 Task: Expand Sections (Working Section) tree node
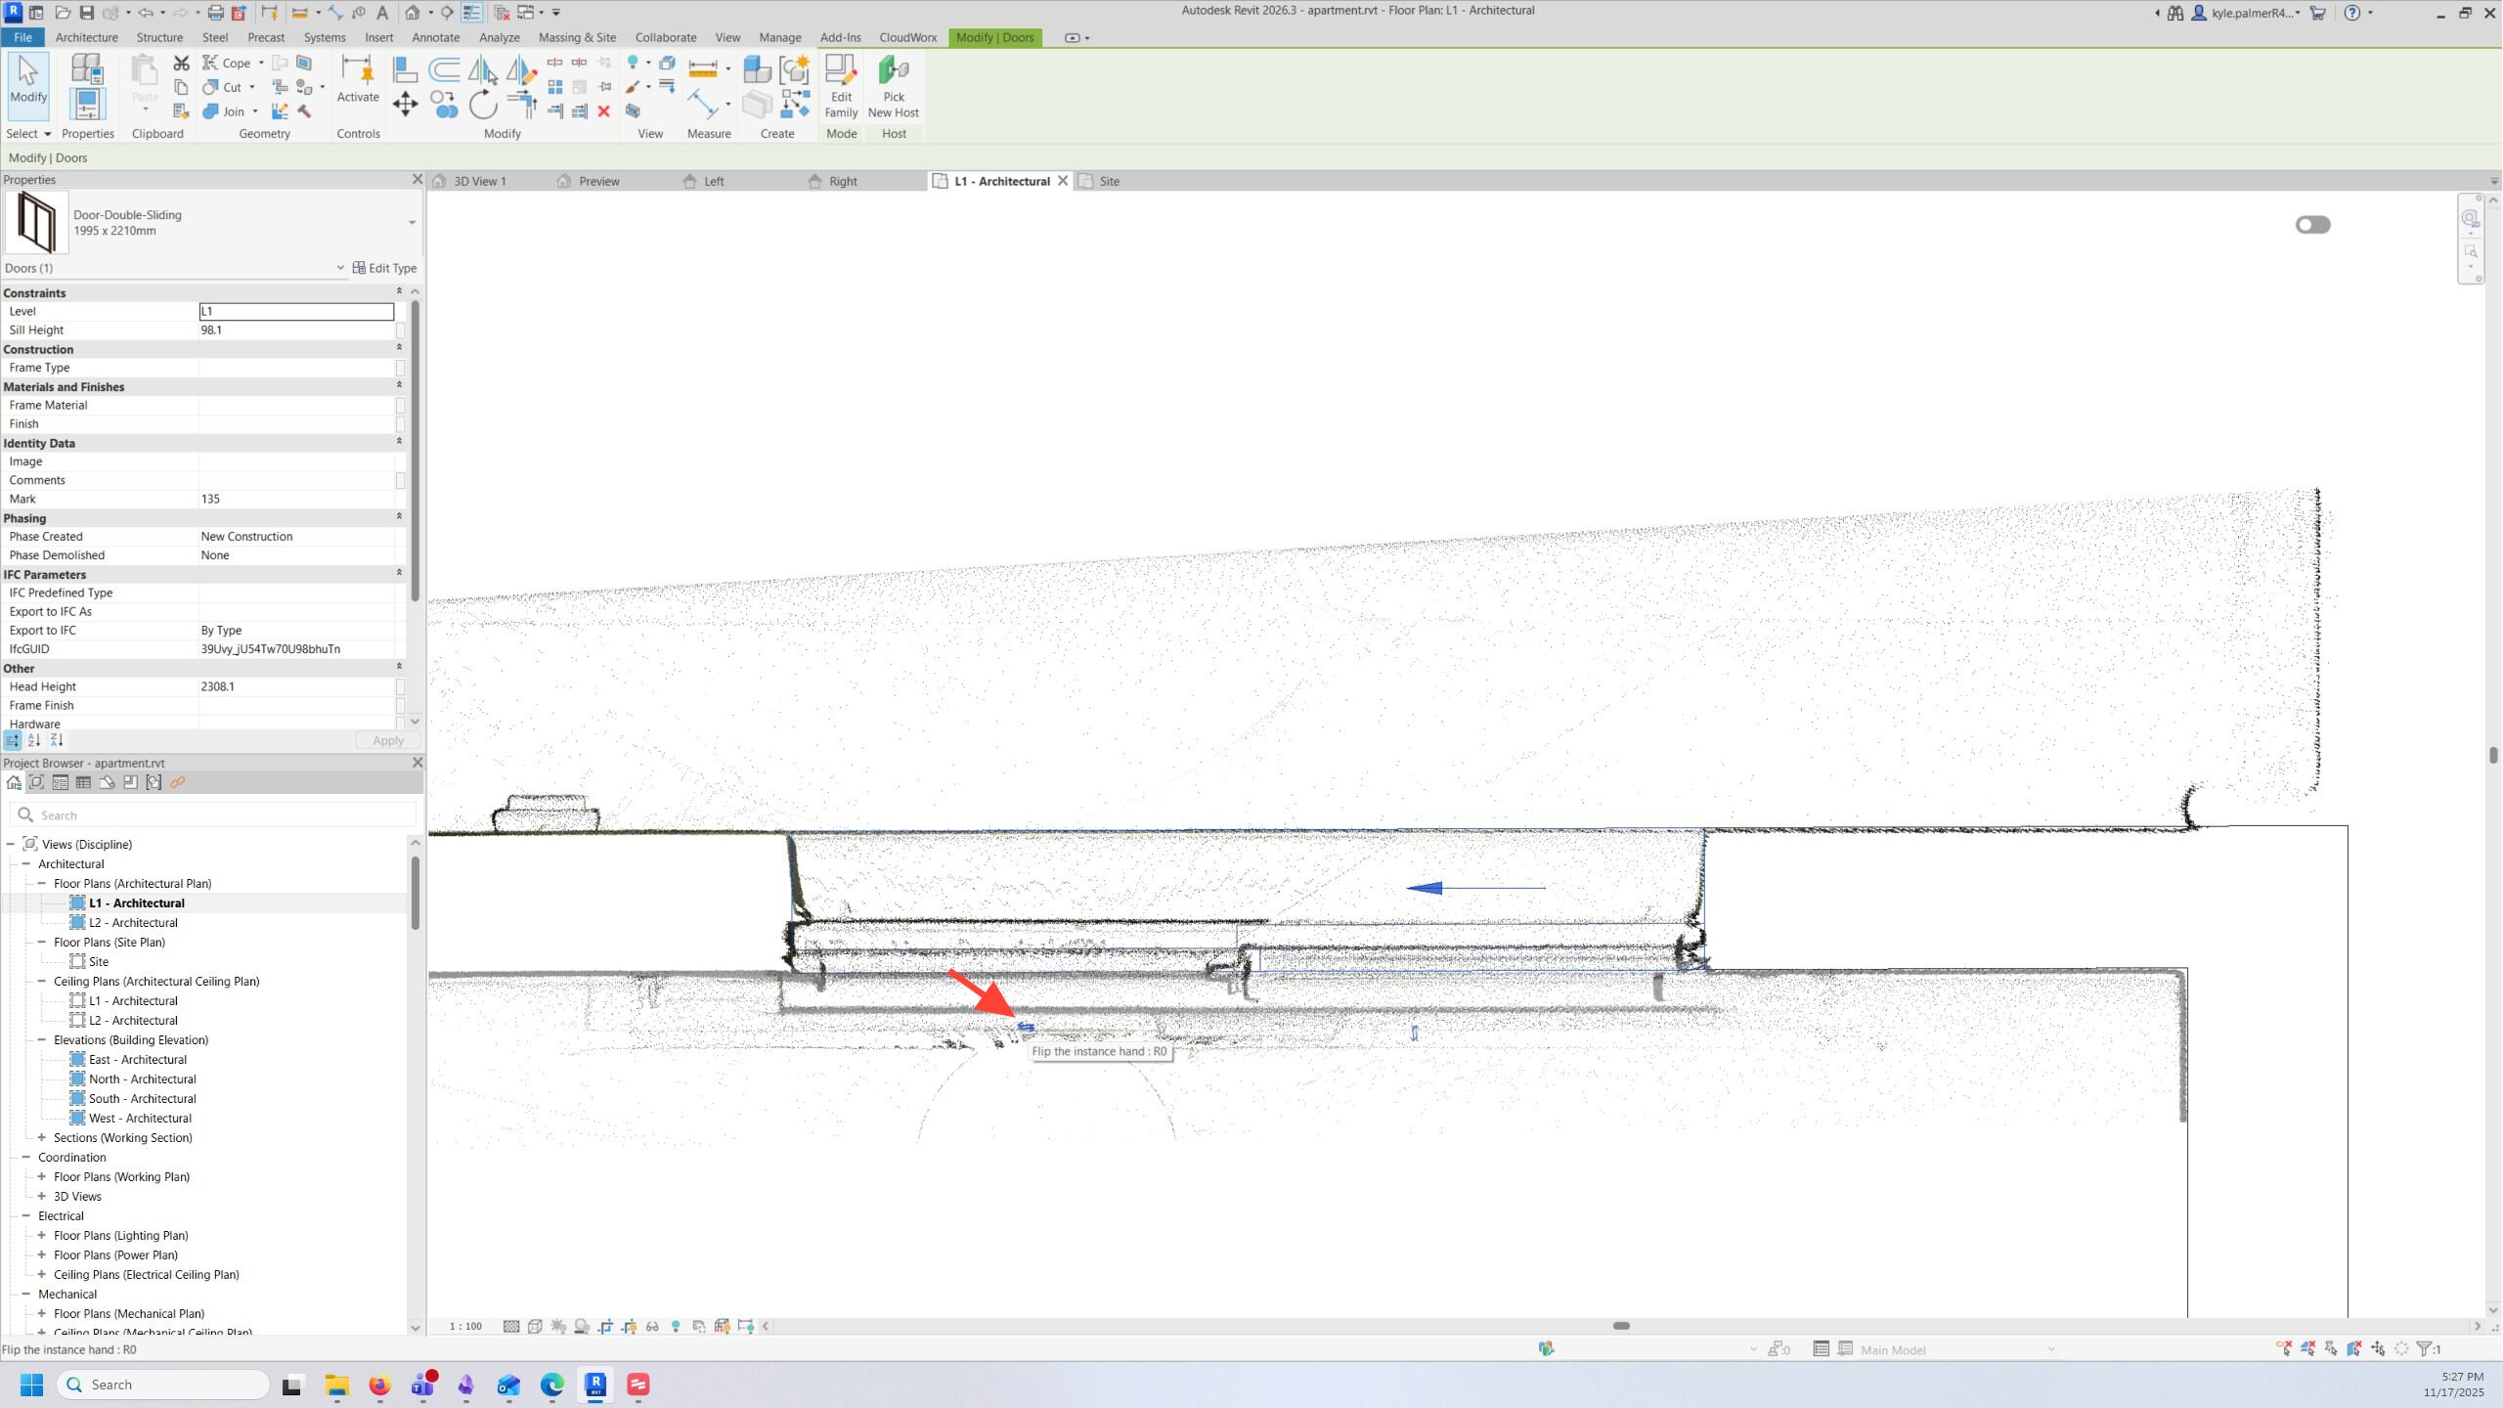[42, 1137]
